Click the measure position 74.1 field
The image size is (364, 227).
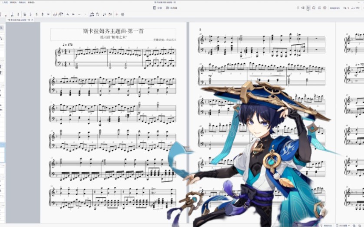[346, 8]
